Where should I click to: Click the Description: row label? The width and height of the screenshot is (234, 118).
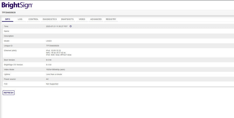[9, 36]
